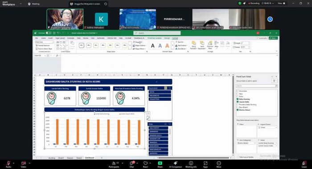This screenshot has height=169, width=312.
Task: Click the Excel search box
Action: 157,33
